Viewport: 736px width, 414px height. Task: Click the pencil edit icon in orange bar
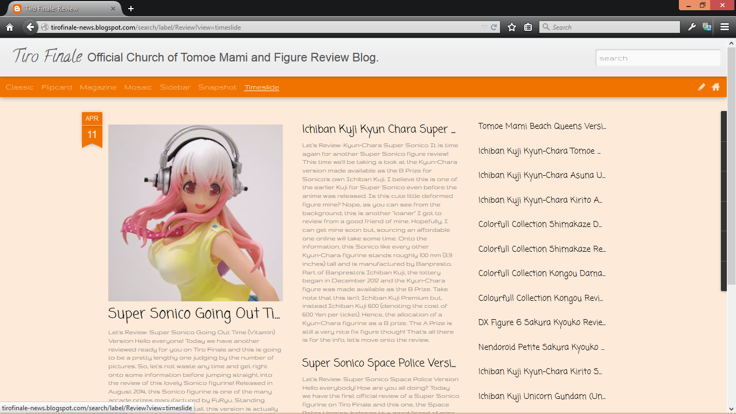pyautogui.click(x=702, y=87)
